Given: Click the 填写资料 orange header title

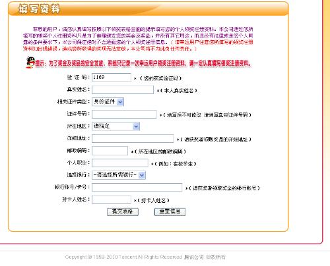Looking at the screenshot, I should pos(39,9).
